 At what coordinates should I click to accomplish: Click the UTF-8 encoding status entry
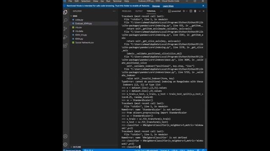point(174,150)
